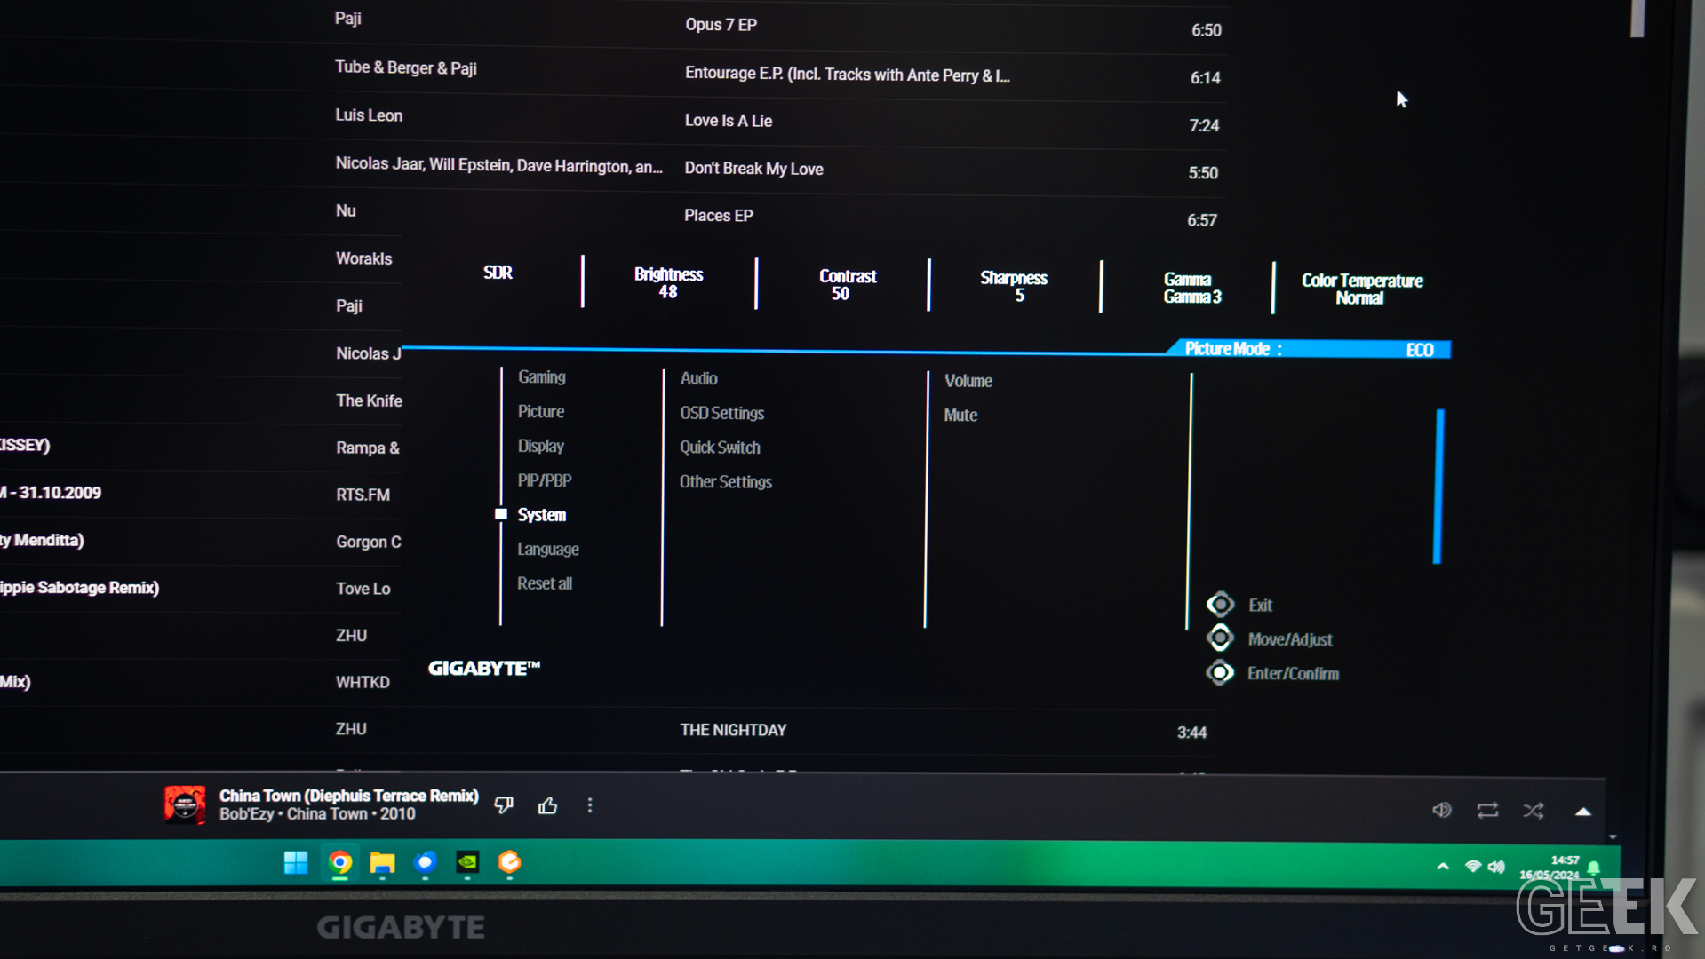Open the Windows Start menu

click(x=296, y=862)
